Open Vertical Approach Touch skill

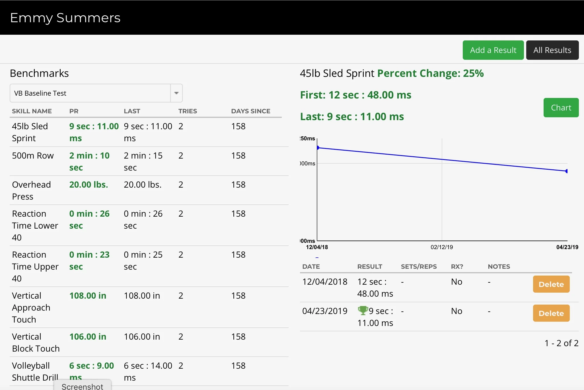[31, 307]
